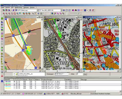This screenshot has height=99, width=122.
Task: Open the GPS Online Logs dropdown arrow
Action: [x=38, y=10]
